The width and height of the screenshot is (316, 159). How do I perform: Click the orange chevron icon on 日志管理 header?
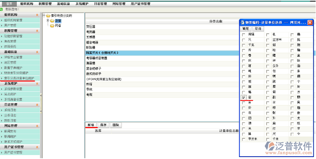tap(37, 105)
